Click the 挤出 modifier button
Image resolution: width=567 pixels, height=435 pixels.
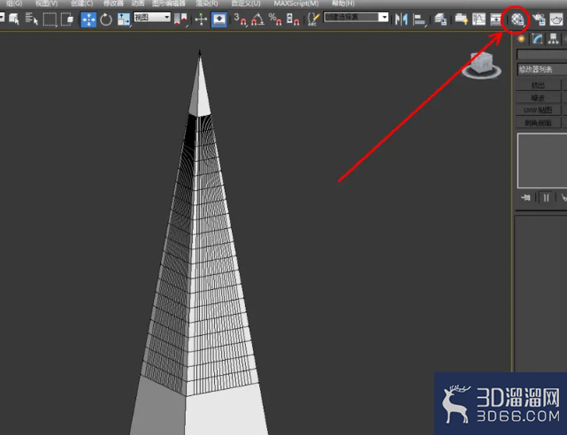click(x=538, y=85)
